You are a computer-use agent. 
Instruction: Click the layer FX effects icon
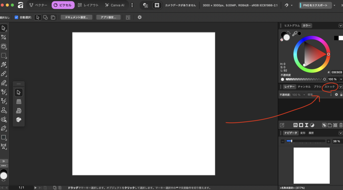pyautogui.click(x=295, y=125)
